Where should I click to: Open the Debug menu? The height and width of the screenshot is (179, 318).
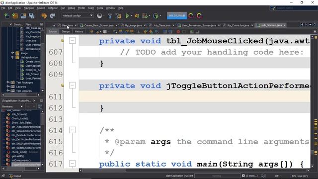tap(71, 8)
